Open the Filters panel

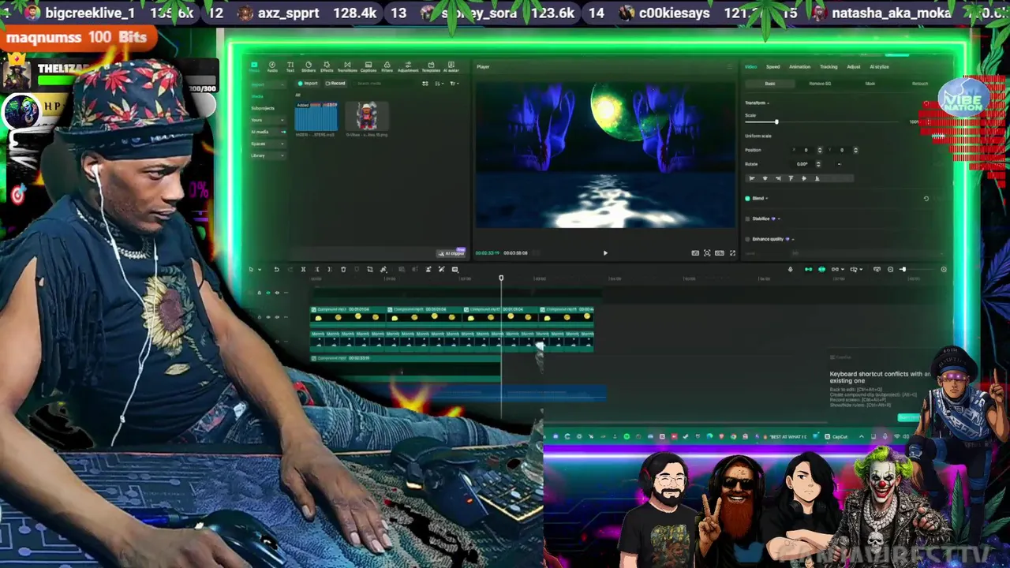coord(387,66)
